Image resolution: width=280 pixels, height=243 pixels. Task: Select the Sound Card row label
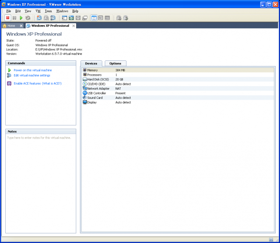point(95,98)
